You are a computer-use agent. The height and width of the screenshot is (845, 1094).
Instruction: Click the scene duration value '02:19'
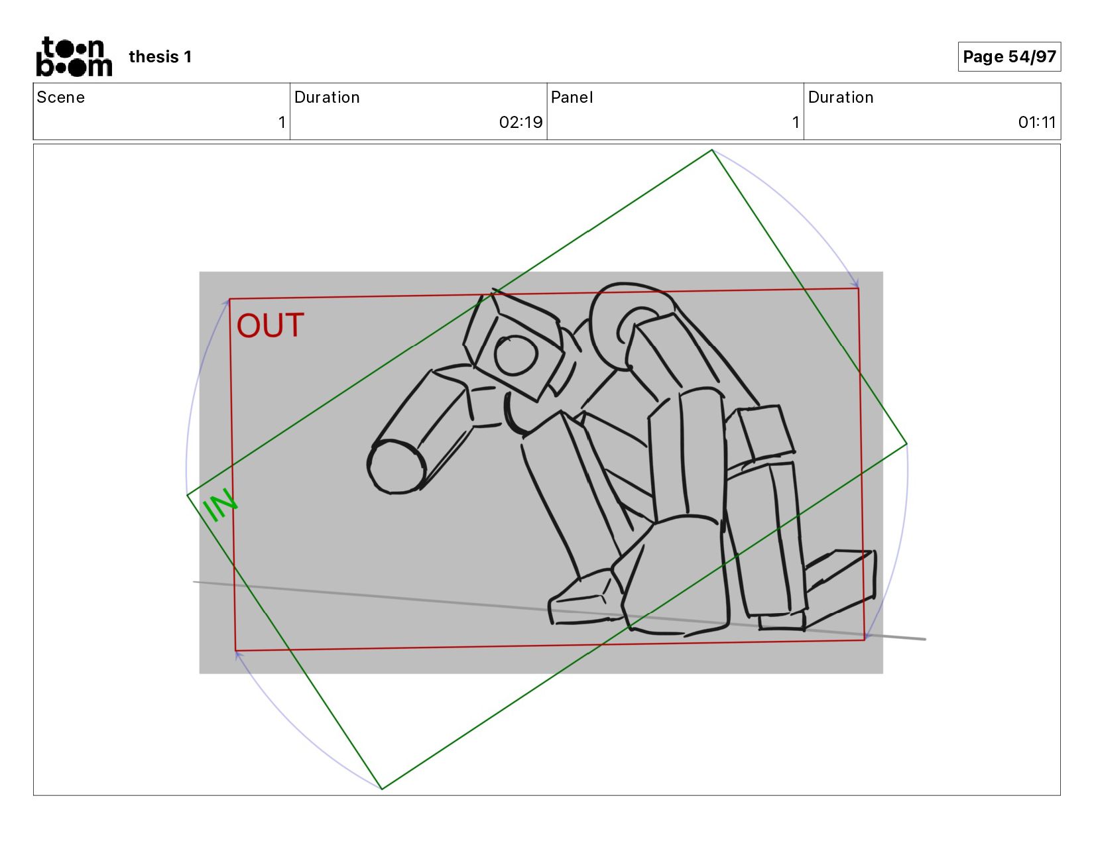click(520, 123)
